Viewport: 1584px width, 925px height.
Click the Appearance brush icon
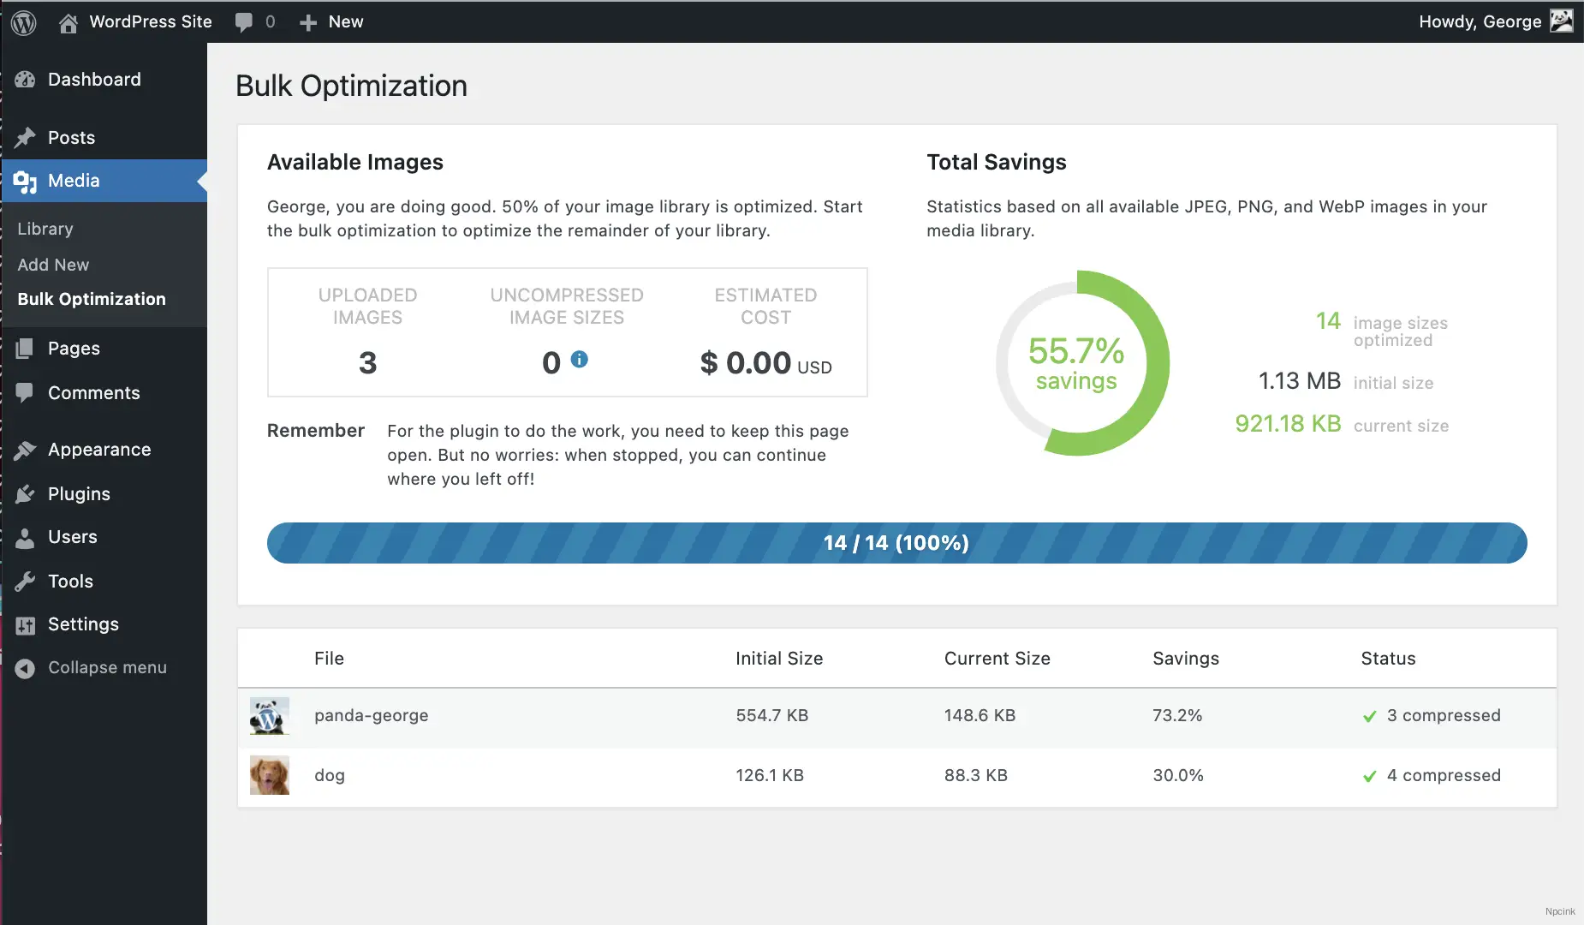(25, 449)
